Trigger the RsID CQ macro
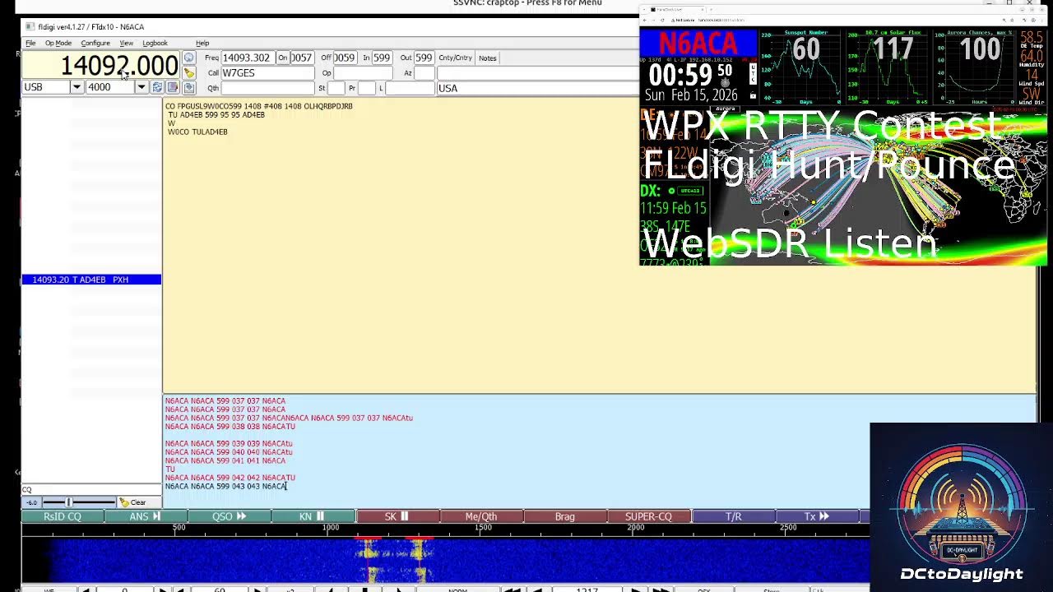1053x592 pixels. [x=63, y=516]
